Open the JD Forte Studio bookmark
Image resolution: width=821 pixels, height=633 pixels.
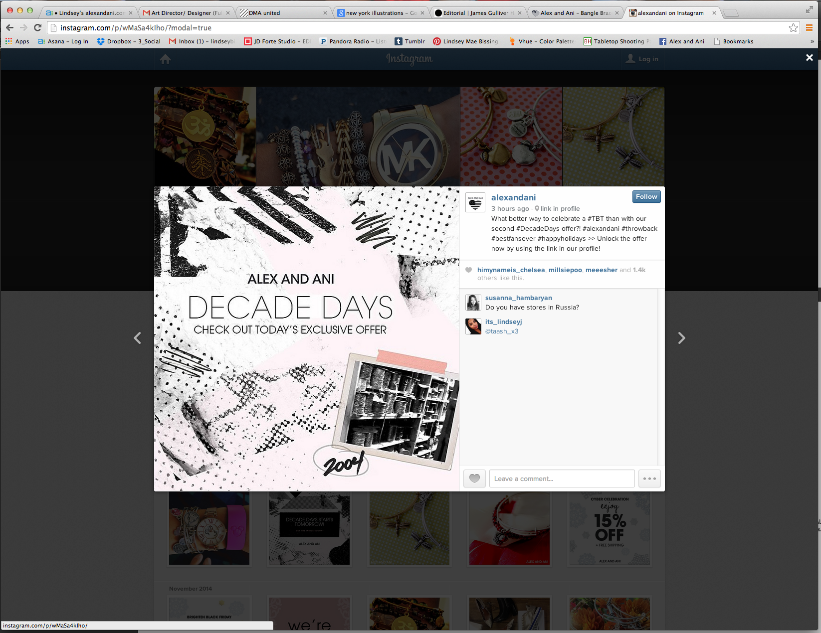(x=277, y=41)
